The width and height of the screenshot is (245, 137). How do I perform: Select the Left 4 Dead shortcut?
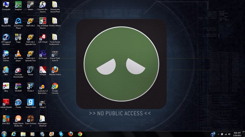pos(43,38)
